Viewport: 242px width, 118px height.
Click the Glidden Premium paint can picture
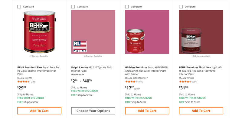(135, 41)
